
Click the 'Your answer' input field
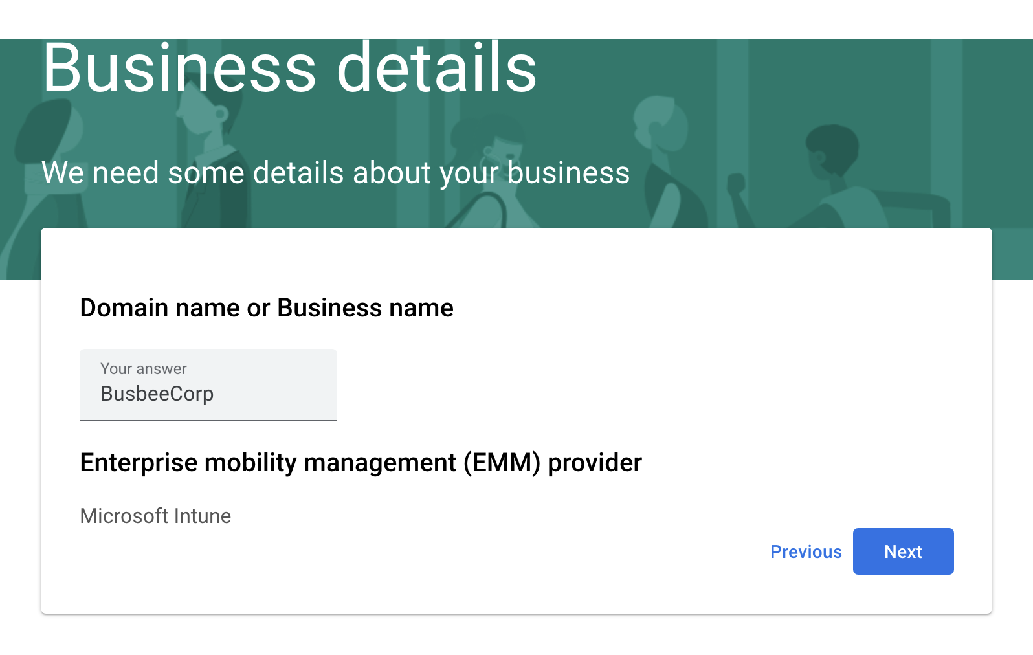[207, 385]
